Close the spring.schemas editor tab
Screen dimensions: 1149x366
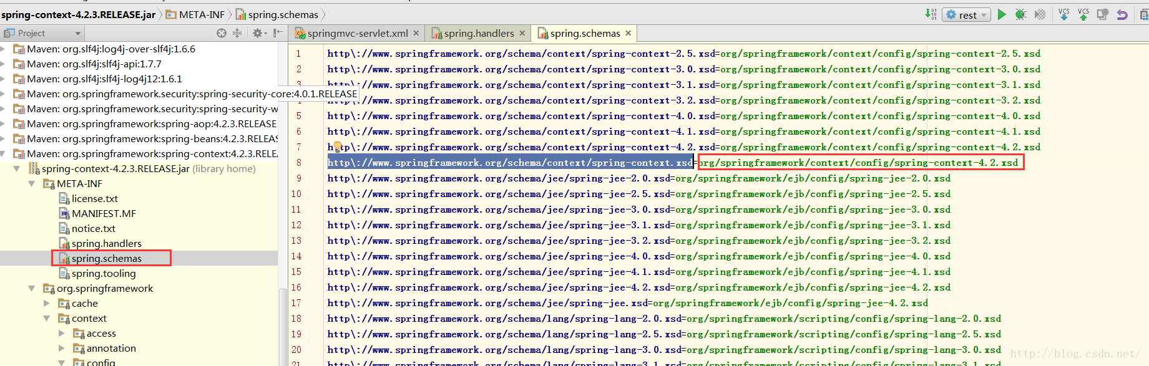[x=628, y=33]
